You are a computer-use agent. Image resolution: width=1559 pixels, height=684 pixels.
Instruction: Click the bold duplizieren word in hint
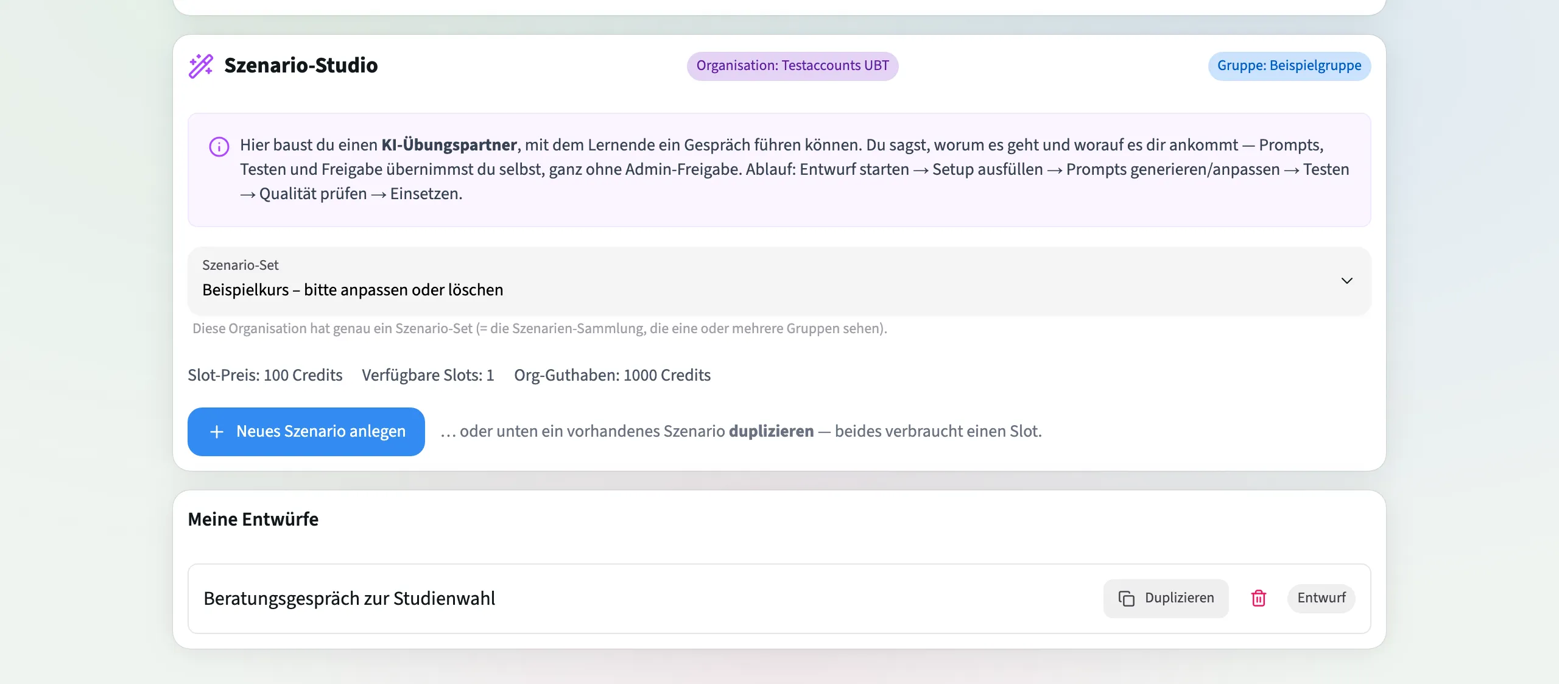772,431
